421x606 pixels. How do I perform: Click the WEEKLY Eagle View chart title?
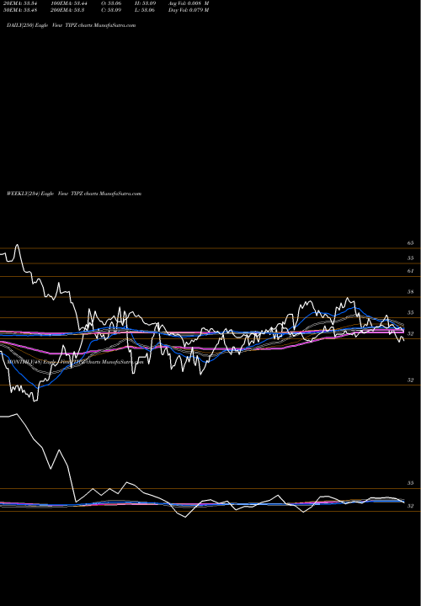pos(74,194)
